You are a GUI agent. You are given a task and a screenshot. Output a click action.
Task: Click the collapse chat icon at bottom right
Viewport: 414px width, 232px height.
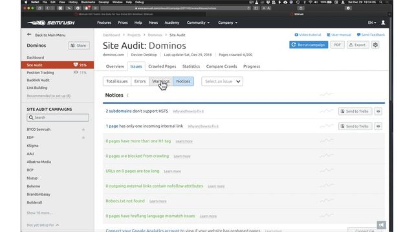pos(381,225)
